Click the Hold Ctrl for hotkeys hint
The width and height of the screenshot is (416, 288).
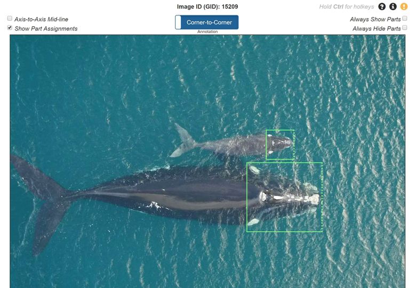pyautogui.click(x=347, y=6)
